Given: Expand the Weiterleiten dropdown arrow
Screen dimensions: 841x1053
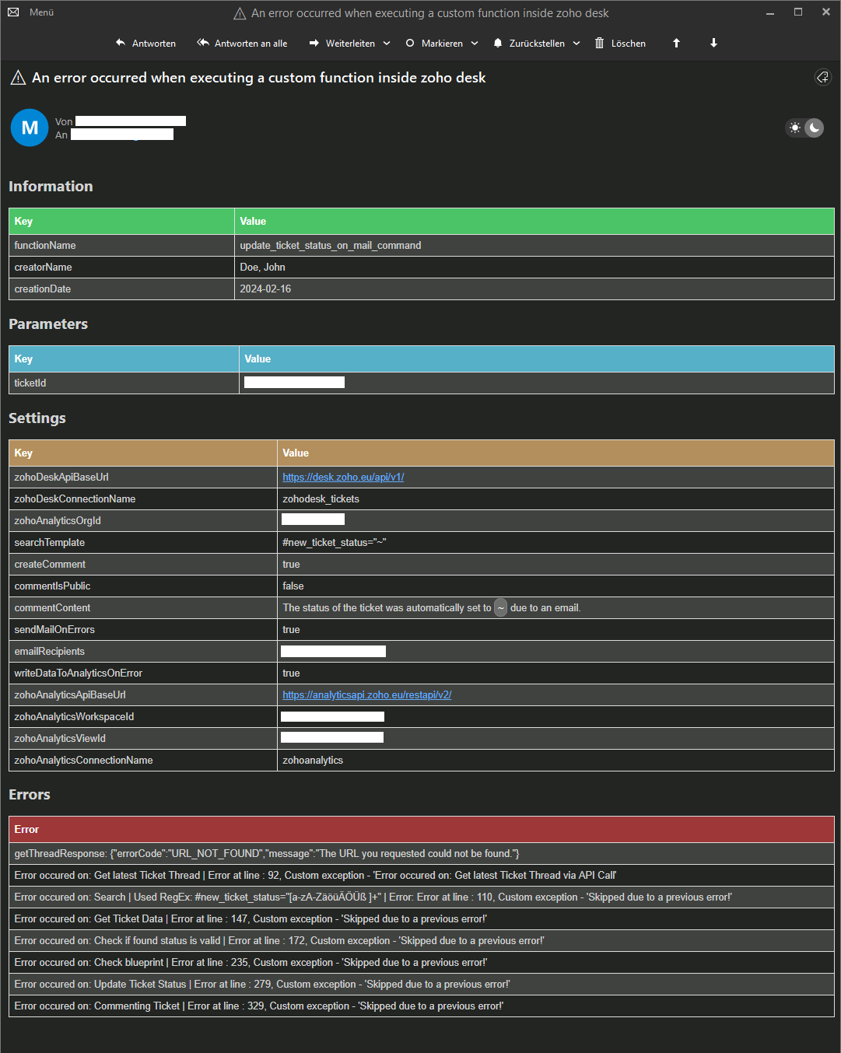Looking at the screenshot, I should pyautogui.click(x=387, y=44).
